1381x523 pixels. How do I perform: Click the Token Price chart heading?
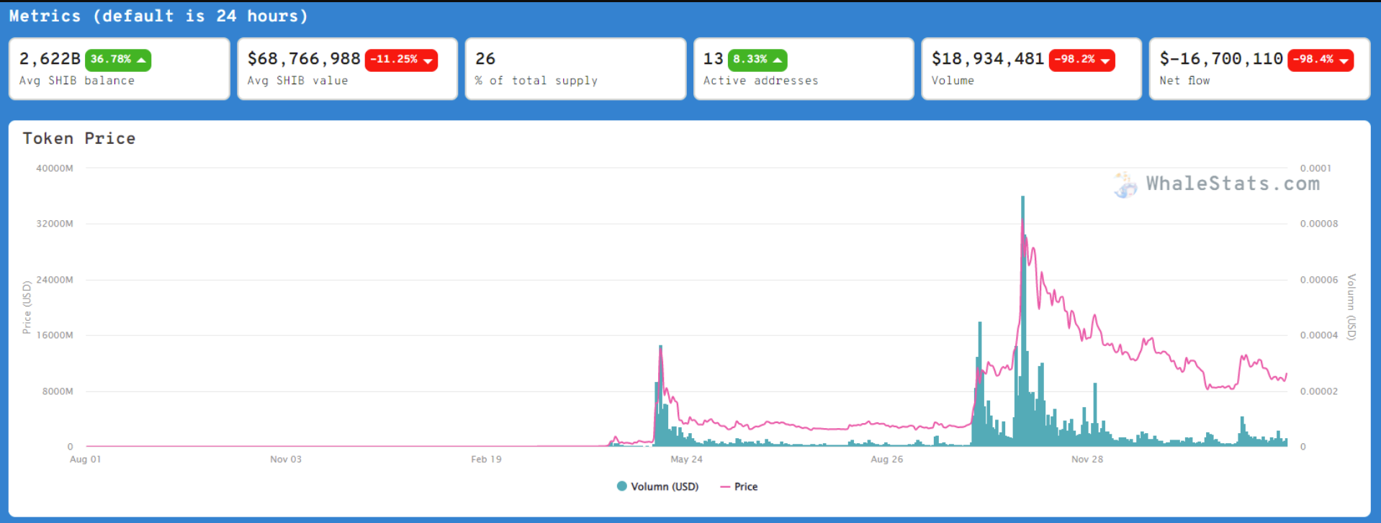tap(79, 138)
